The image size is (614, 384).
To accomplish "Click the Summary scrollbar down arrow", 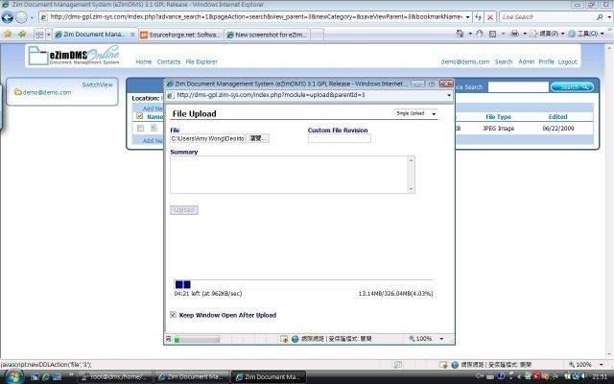I will (411, 189).
